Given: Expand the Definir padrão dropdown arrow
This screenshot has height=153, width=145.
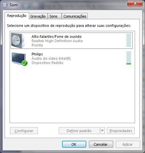Looking at the screenshot, I should tap(102, 131).
